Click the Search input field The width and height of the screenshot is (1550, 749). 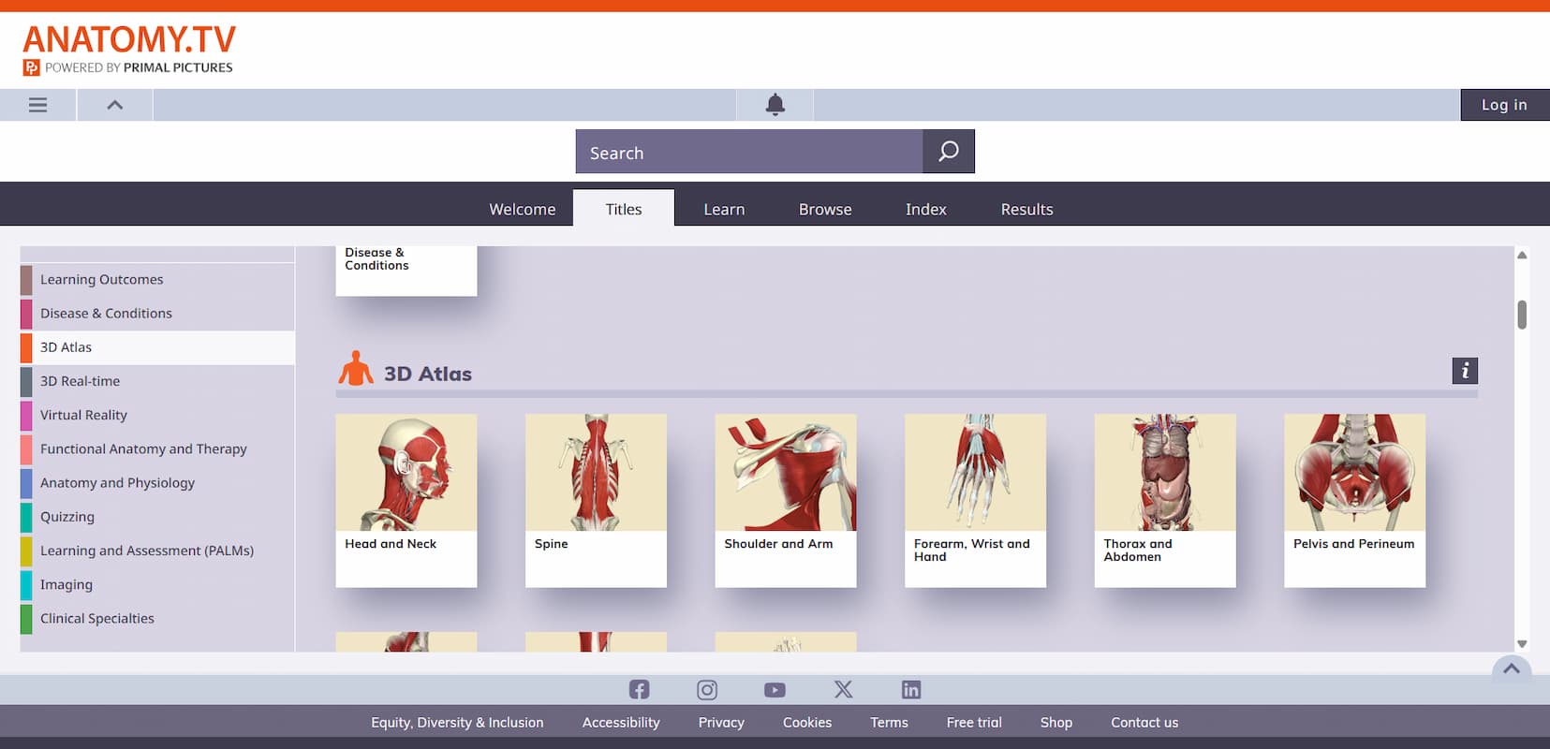(749, 153)
